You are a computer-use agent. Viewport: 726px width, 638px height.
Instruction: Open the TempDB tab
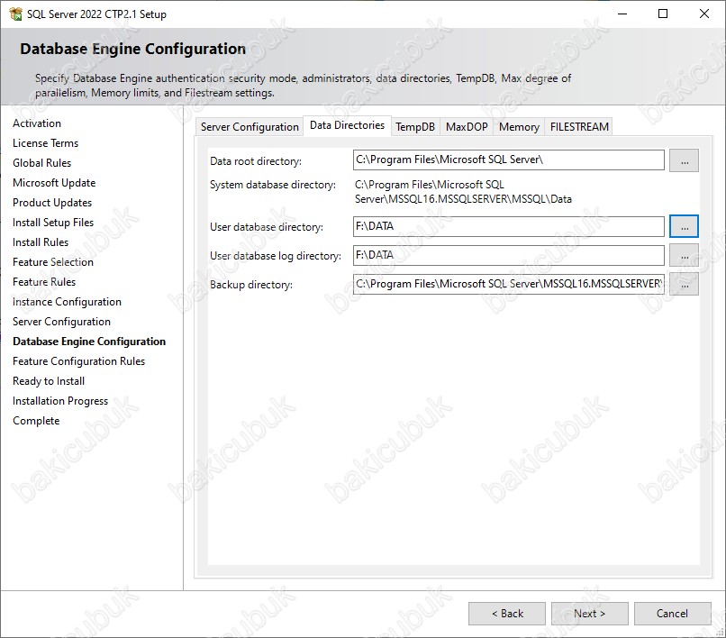click(x=415, y=126)
